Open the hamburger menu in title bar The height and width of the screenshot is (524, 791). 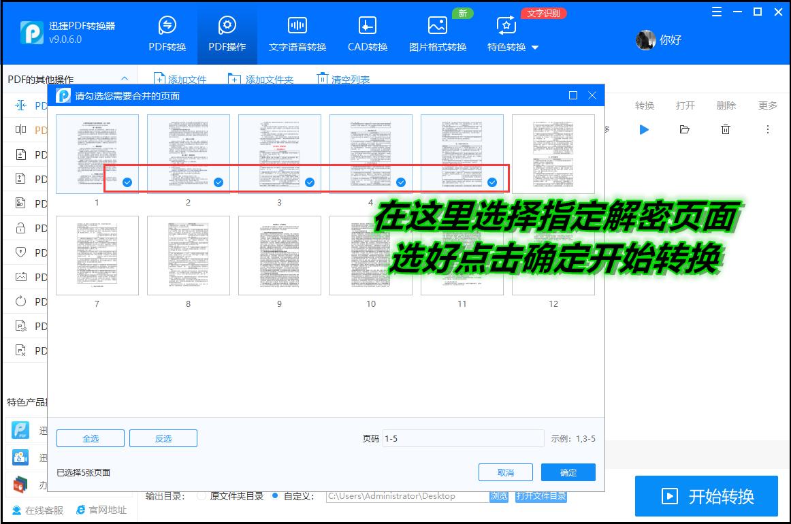(x=716, y=11)
